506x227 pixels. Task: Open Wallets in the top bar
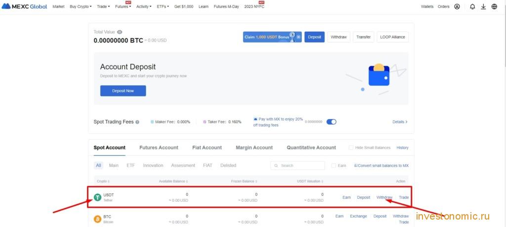[x=427, y=6]
